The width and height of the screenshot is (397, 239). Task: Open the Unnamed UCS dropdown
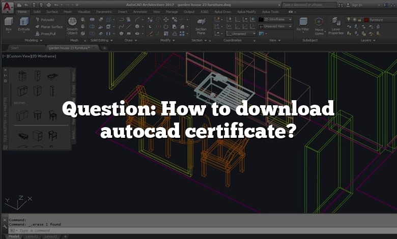tap(241, 34)
